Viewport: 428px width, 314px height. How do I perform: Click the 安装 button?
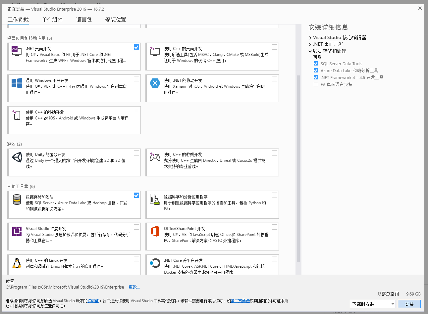pyautogui.click(x=409, y=304)
